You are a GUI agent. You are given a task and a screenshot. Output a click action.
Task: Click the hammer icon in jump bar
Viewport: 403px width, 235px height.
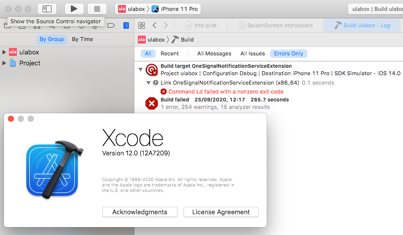click(175, 40)
